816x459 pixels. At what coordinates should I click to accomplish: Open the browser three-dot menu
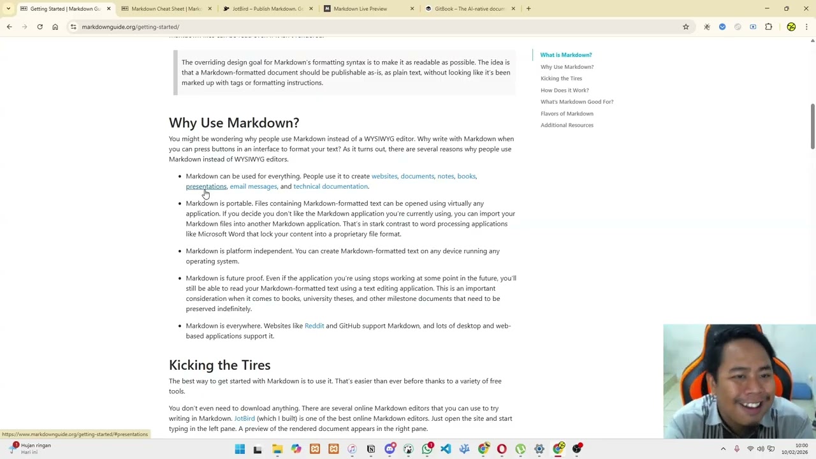click(806, 27)
